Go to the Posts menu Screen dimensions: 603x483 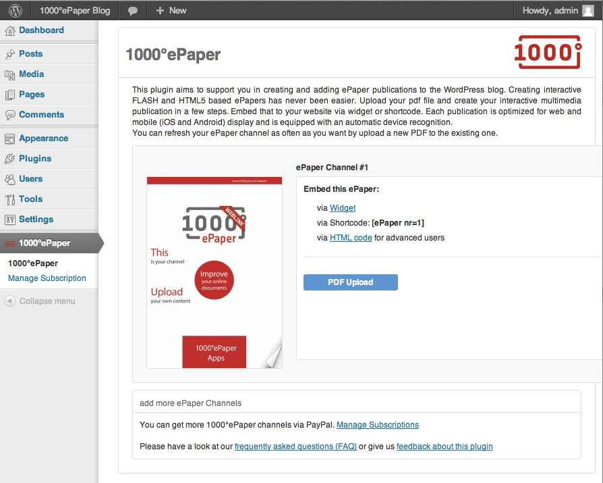click(31, 54)
